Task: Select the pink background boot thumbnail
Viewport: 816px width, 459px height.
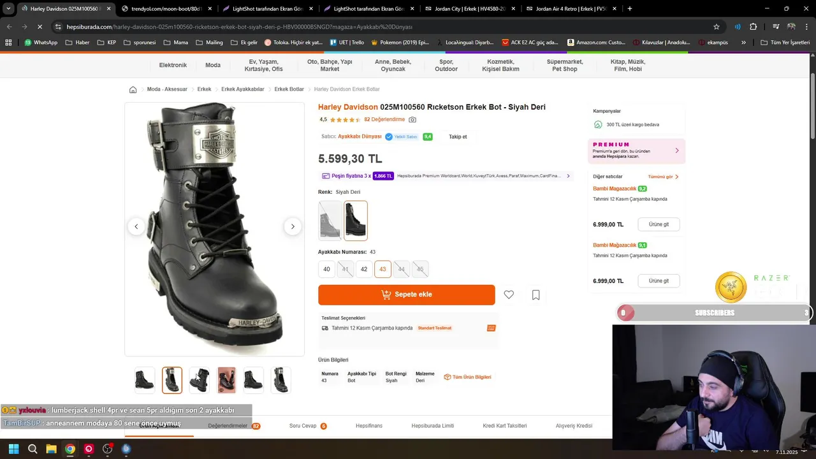Action: coord(226,381)
